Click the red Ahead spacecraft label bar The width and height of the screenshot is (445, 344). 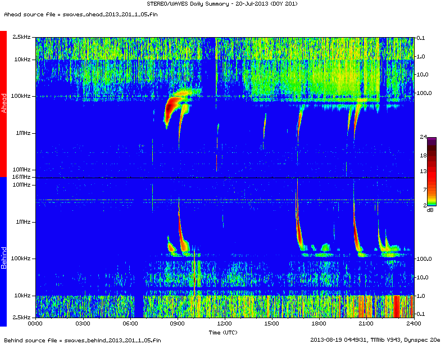[3, 104]
